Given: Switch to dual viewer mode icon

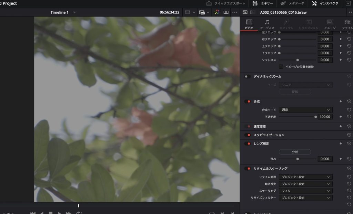Looking at the screenshot, I should 226,12.
